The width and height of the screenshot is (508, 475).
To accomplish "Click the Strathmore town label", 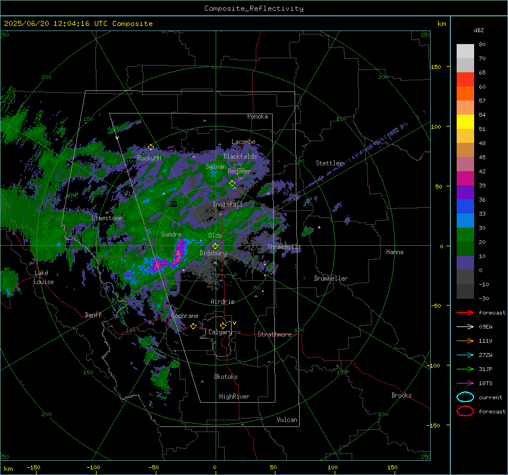I will tap(275, 334).
